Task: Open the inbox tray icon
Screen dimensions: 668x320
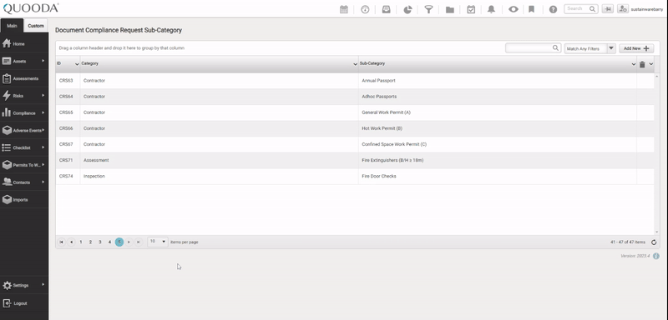Action: click(x=387, y=9)
